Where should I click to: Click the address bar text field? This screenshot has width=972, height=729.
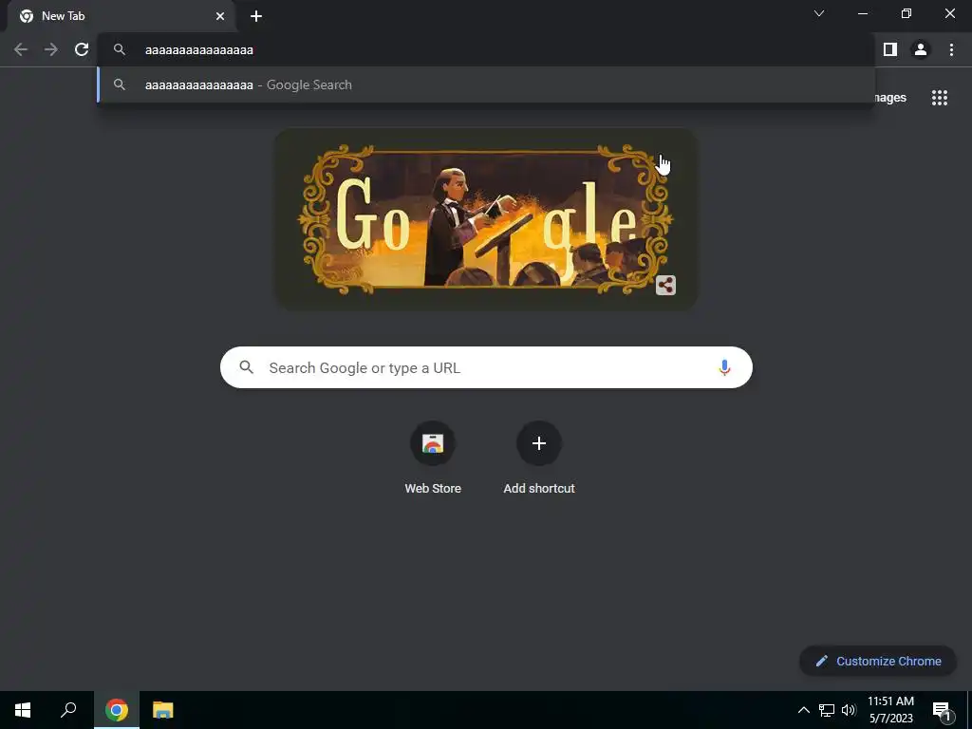486,49
